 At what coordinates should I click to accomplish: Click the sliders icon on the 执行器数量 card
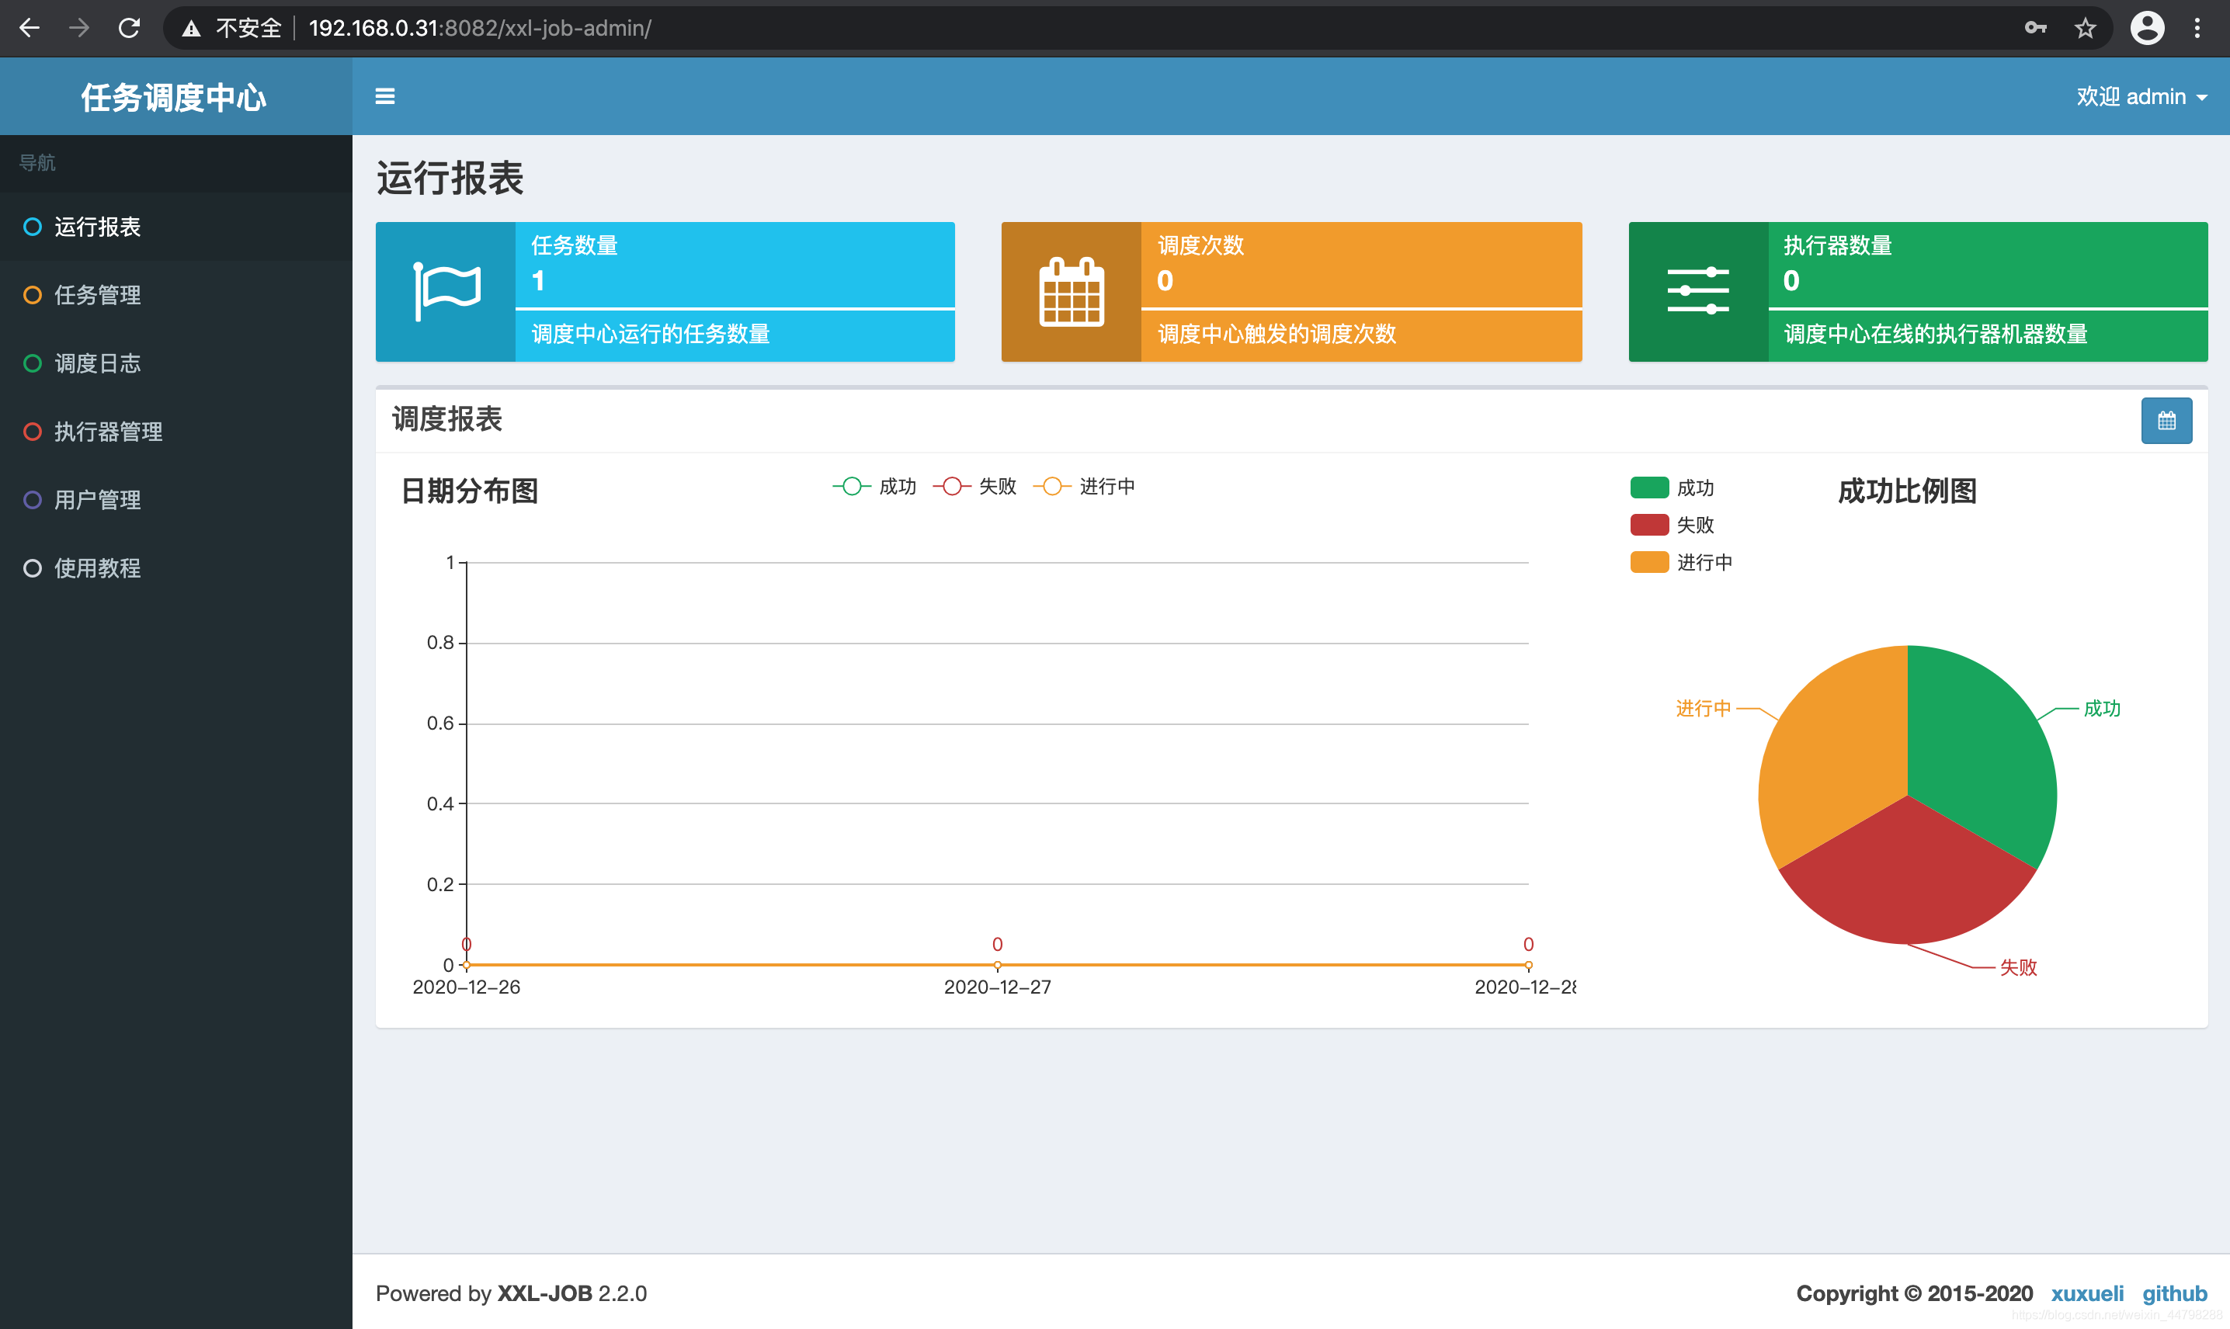pyautogui.click(x=1697, y=291)
